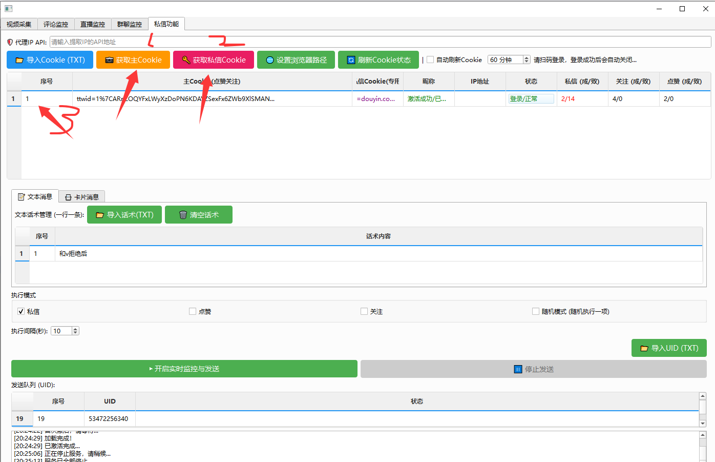Enable 随机模式 (随机执行一项) checkbox
Viewport: 715px width, 462px height.
536,311
